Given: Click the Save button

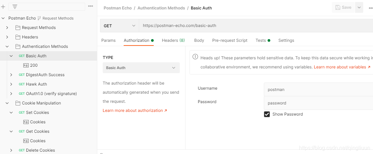Looking at the screenshot, I should click(x=343, y=7).
